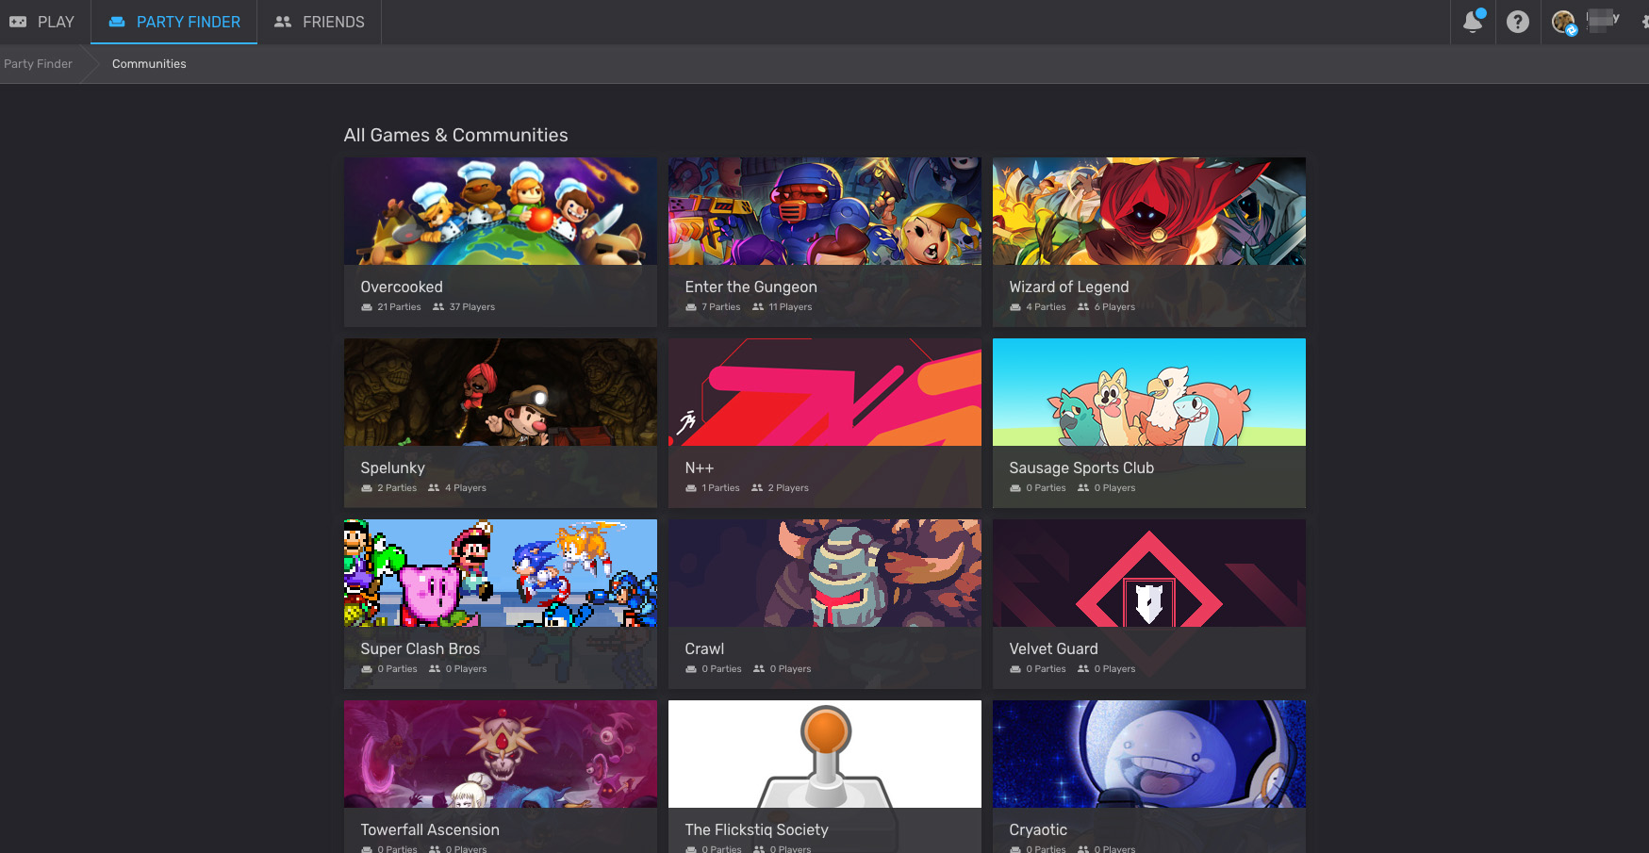Click the parties icon under Wizard of Legend
1649x853 pixels.
click(x=1015, y=307)
